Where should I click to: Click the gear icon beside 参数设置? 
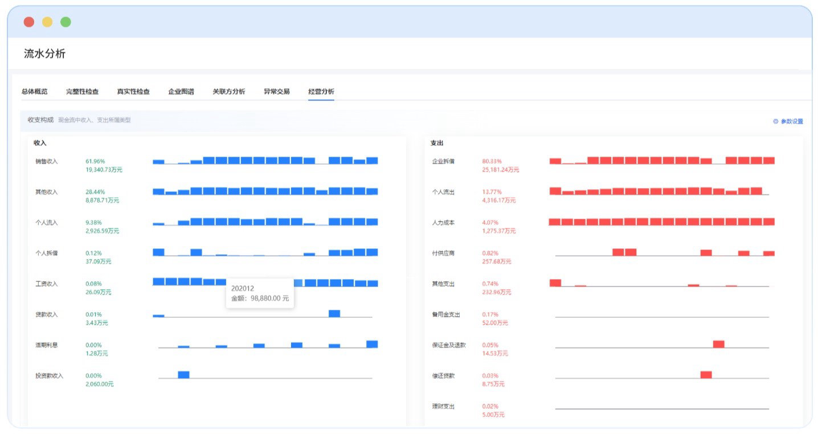pos(776,121)
